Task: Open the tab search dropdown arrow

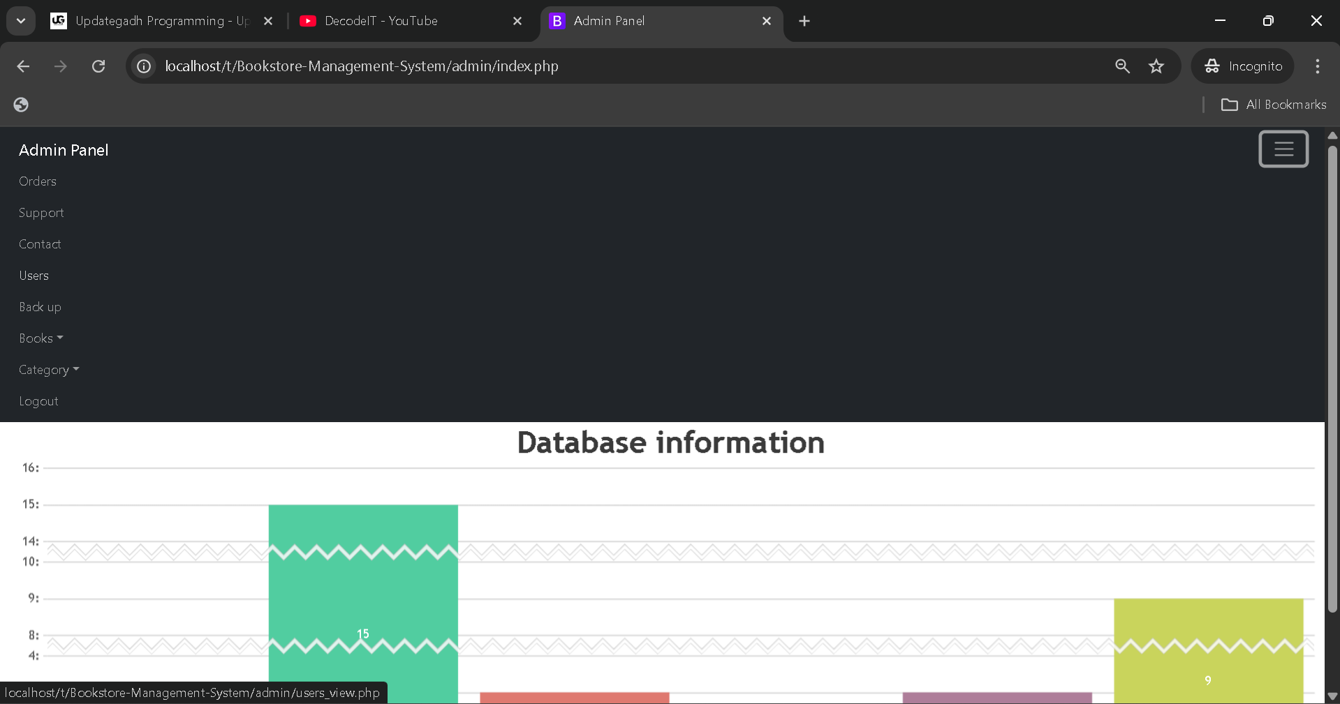Action: pyautogui.click(x=21, y=21)
